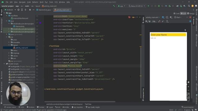
Task: Collapse the res folder node
Action: tap(6, 37)
